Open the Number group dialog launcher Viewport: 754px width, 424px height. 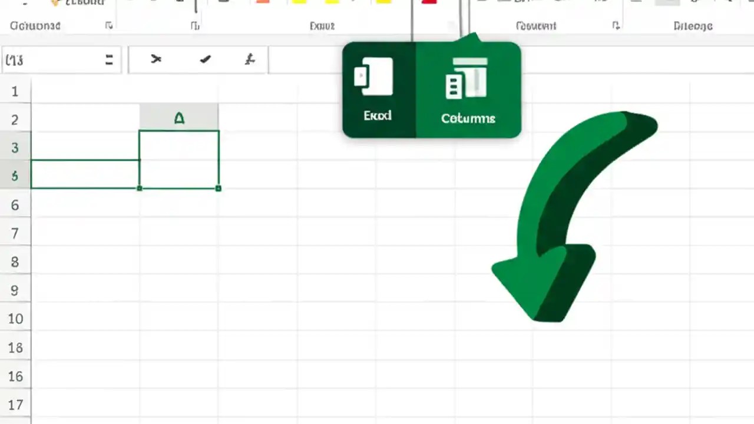[x=616, y=26]
